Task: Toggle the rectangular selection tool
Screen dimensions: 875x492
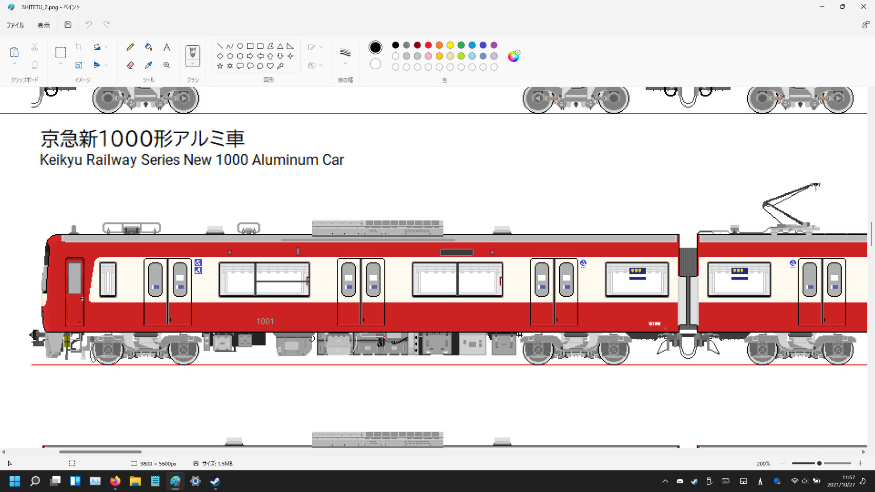Action: (x=60, y=52)
